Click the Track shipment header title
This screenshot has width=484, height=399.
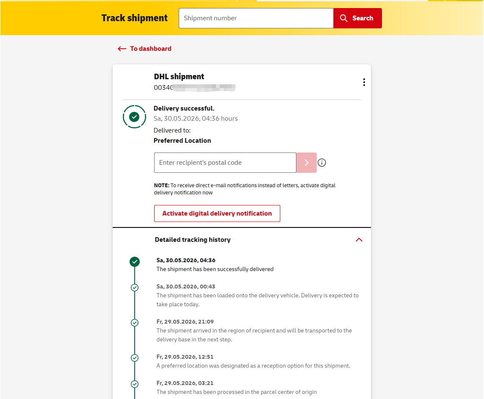[135, 18]
